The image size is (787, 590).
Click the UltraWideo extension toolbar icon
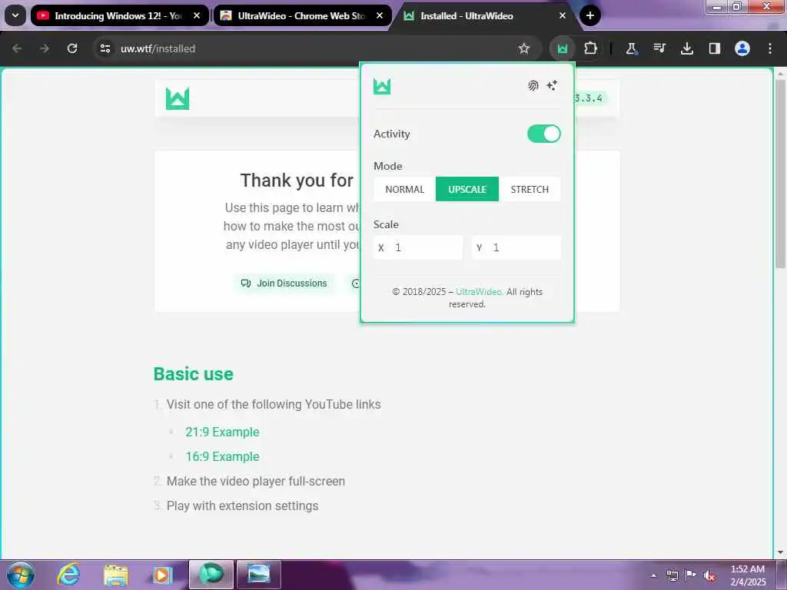[562, 48]
